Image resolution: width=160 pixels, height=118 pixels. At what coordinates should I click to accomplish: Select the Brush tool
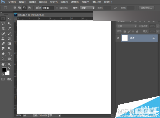pyautogui.click(x=9, y=34)
